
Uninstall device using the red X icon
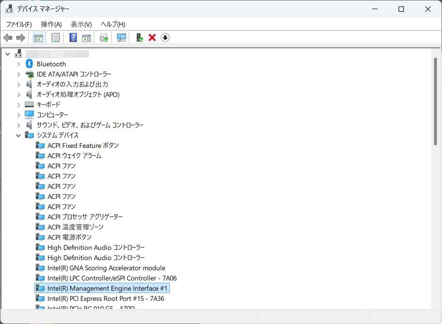(152, 38)
